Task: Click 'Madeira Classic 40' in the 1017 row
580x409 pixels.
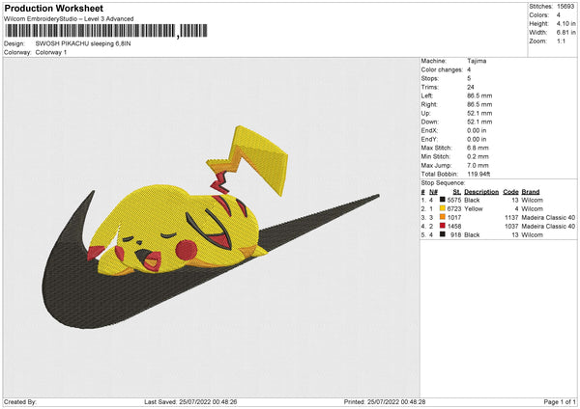Action: 548,217
